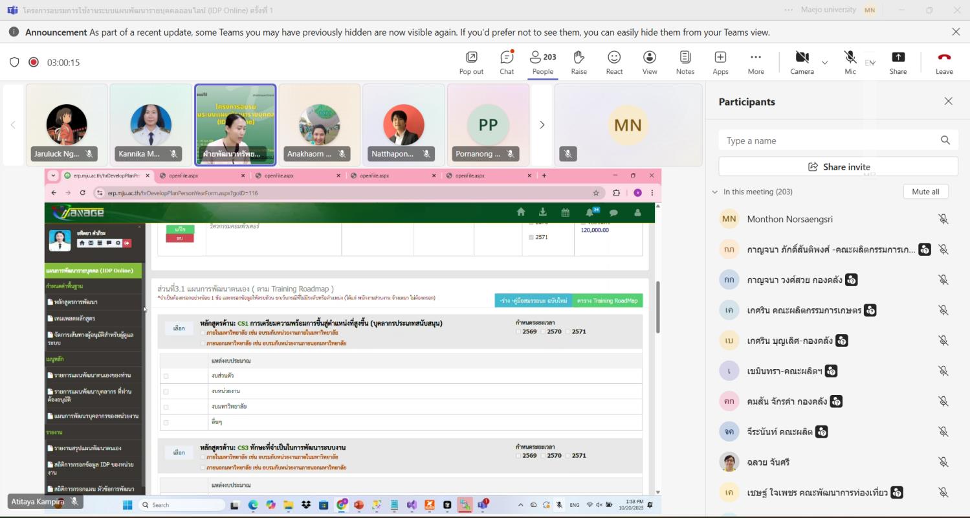Open meeting Notes
The width and height of the screenshot is (970, 518).
pyautogui.click(x=685, y=58)
